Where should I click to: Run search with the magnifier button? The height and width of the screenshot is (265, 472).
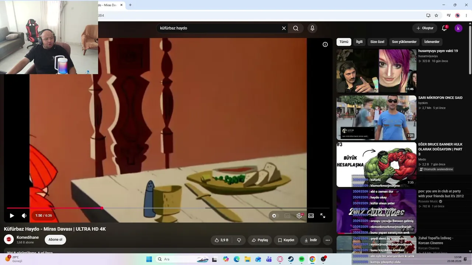tap(296, 28)
